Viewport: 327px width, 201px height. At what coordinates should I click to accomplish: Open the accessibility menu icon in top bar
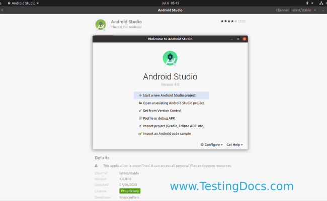pyautogui.click(x=307, y=3)
